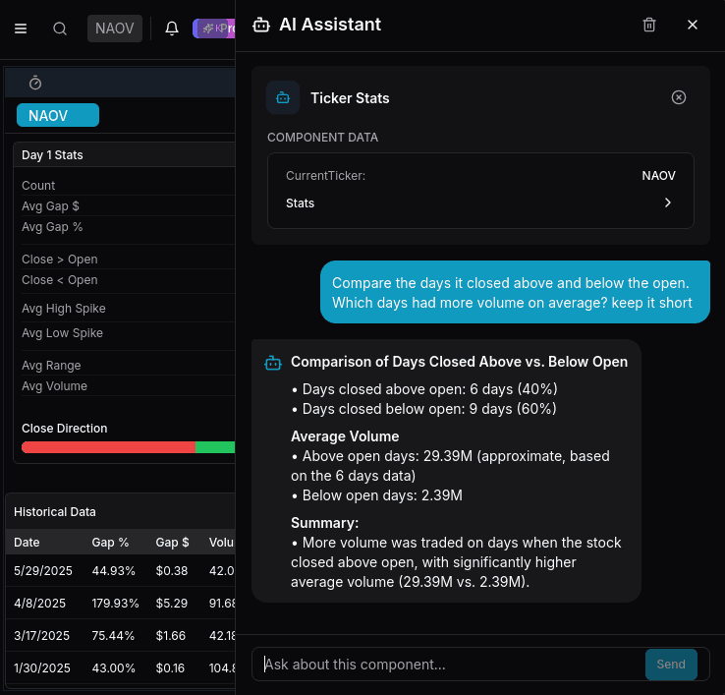The width and height of the screenshot is (725, 695).
Task: Sort by the Gap % column header
Action: tap(110, 543)
